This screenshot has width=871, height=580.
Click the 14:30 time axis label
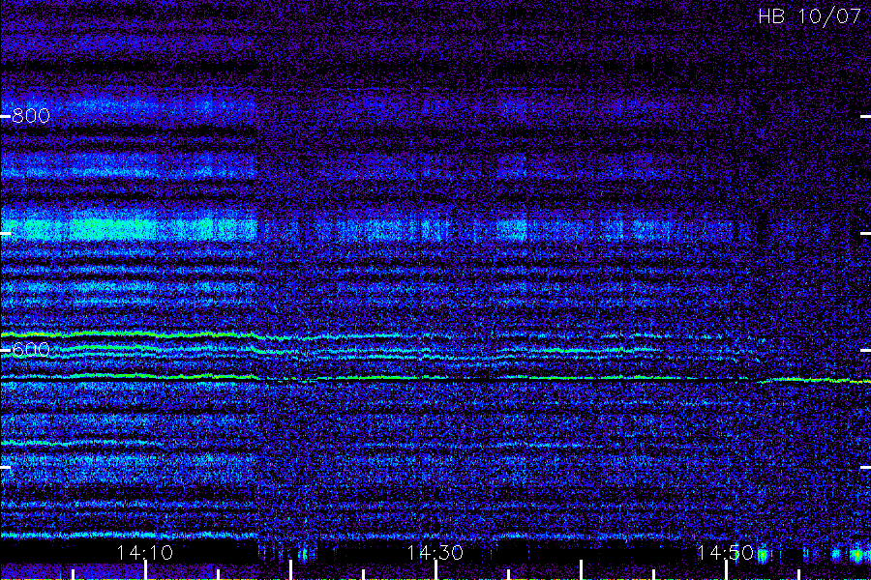coord(435,553)
